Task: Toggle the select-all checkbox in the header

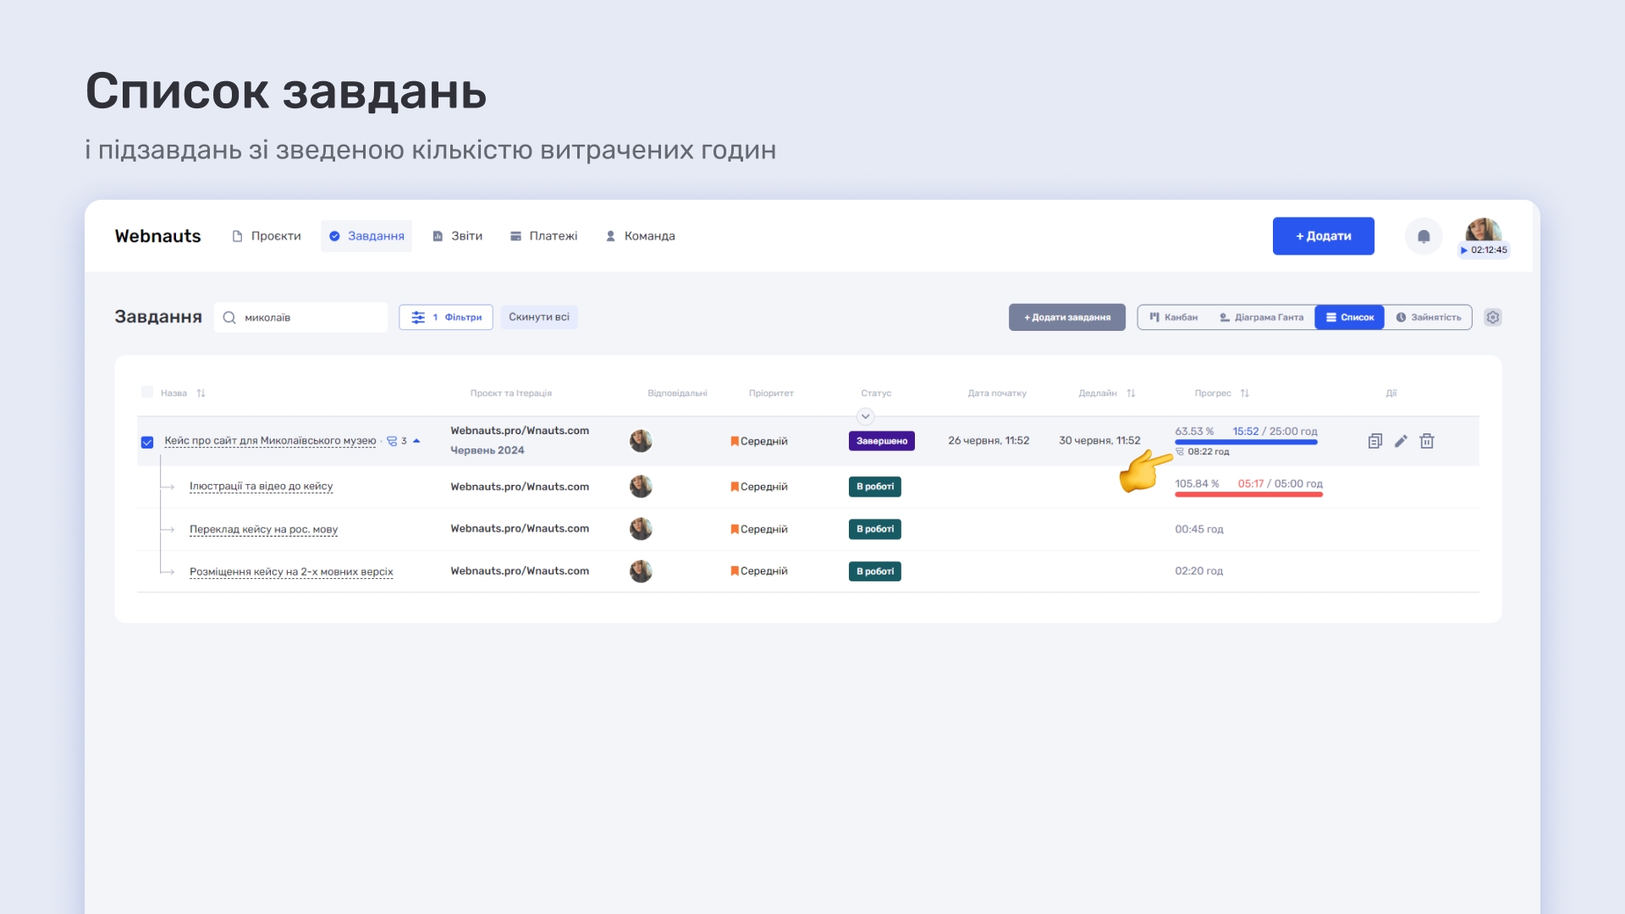Action: [148, 393]
